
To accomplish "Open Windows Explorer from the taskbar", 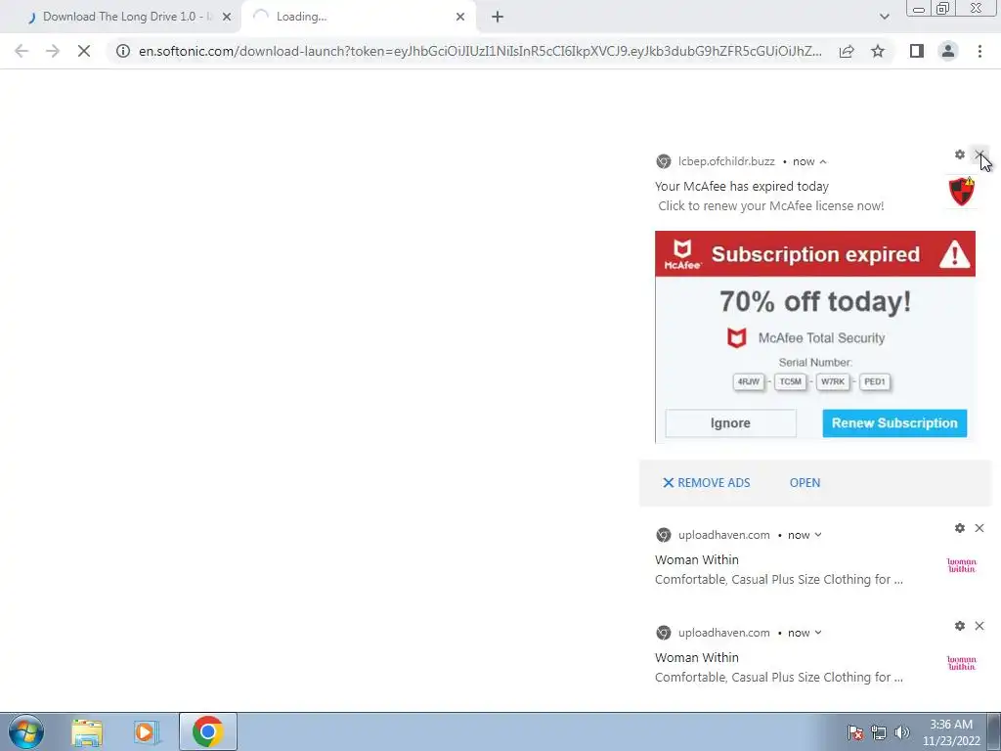I will point(87,731).
